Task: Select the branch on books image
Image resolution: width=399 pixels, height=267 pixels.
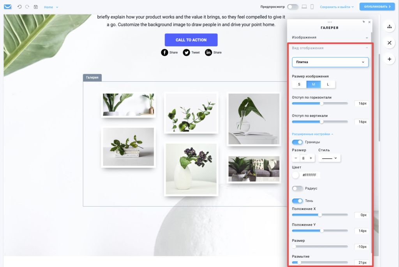Action: tap(129, 147)
